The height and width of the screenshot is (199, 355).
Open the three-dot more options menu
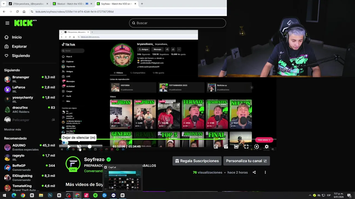tap(265, 172)
